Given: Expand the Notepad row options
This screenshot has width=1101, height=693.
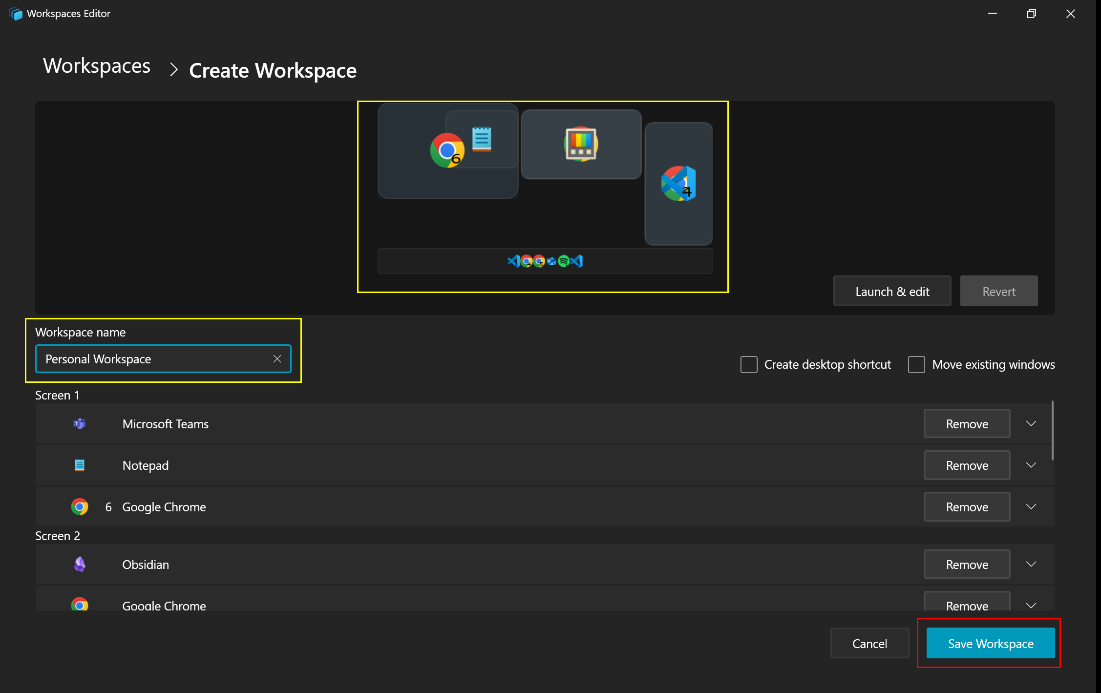Looking at the screenshot, I should coord(1031,465).
